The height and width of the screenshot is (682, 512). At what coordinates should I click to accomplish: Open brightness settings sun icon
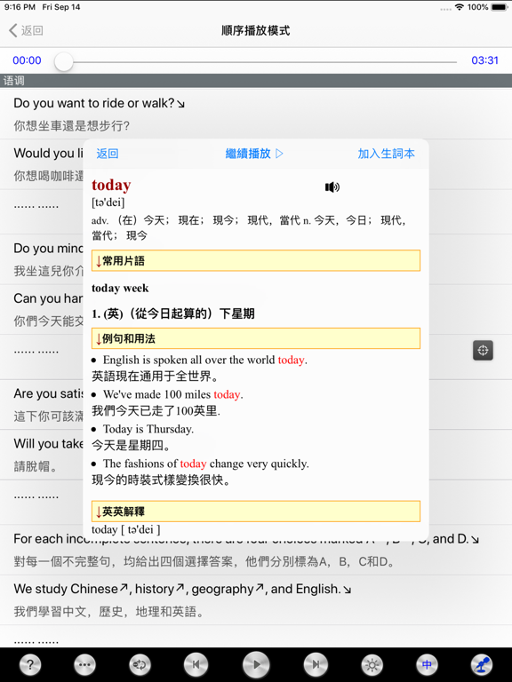[x=372, y=664]
